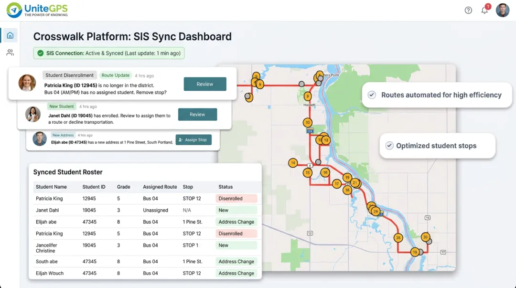
Task: Assign Stop for Elijah abe
Action: click(193, 140)
